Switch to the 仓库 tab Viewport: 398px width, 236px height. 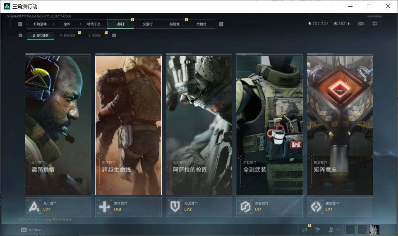[67, 24]
